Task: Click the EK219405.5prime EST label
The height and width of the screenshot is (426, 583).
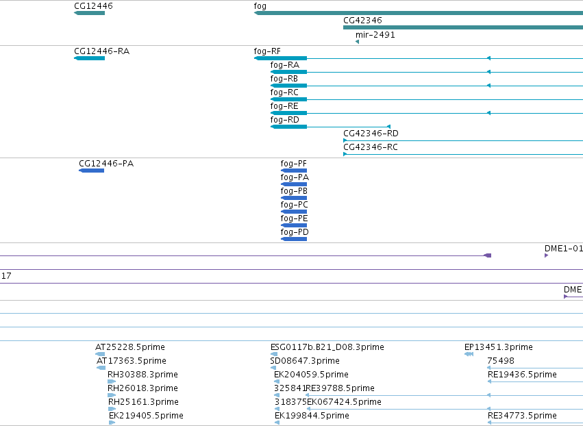Action: pyautogui.click(x=146, y=416)
